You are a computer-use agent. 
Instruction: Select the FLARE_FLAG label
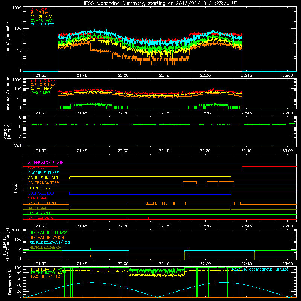pyautogui.click(x=39, y=188)
